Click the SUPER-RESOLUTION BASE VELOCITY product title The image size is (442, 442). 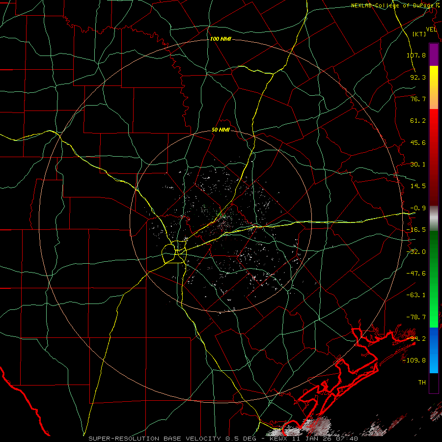coord(156,439)
